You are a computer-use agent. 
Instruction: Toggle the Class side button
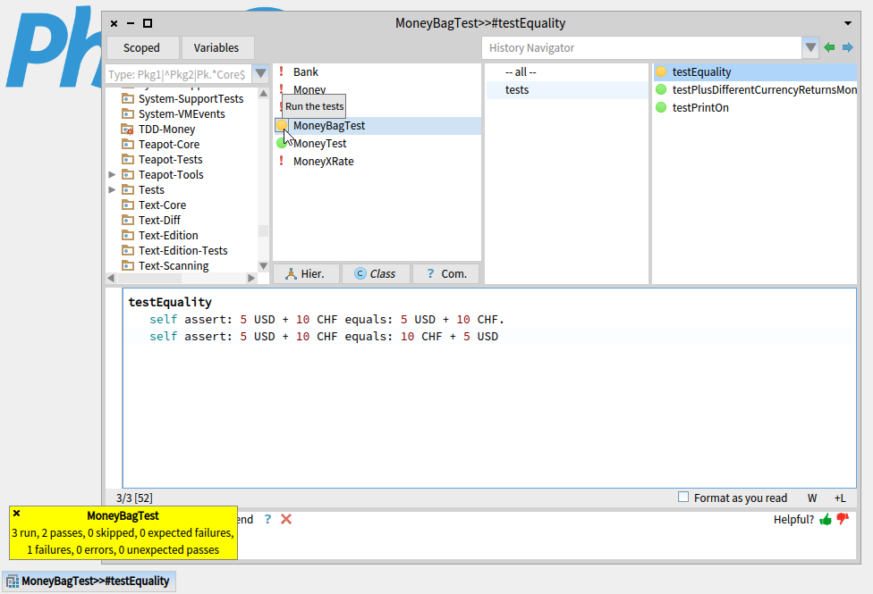pyautogui.click(x=376, y=273)
